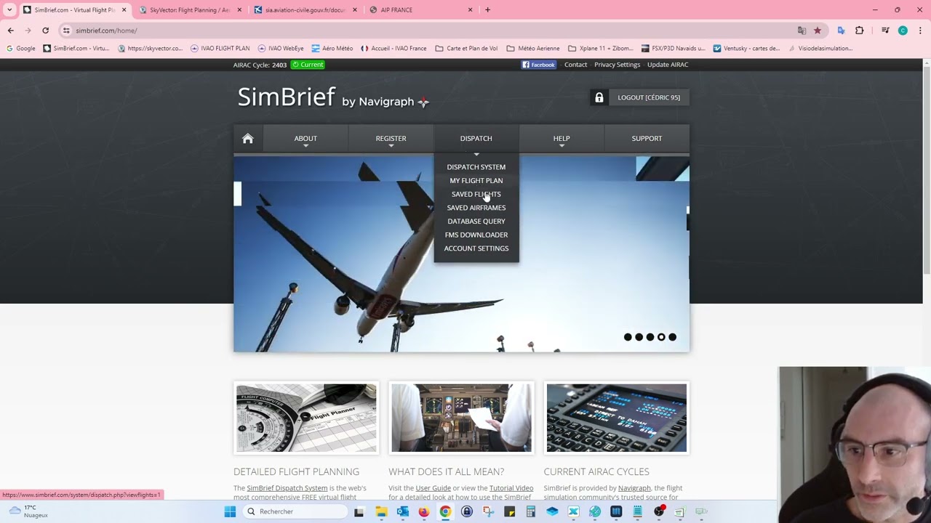
Task: Open the tab search dropdown arrow
Action: point(9,9)
